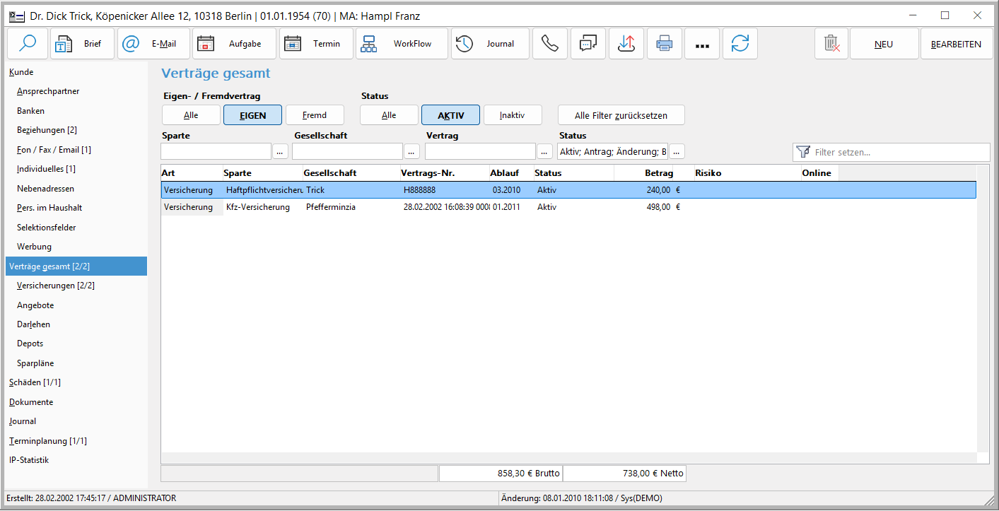Open the Gesellschaft selection ellipsis button
Viewport: 999px width, 511px height.
pos(411,151)
